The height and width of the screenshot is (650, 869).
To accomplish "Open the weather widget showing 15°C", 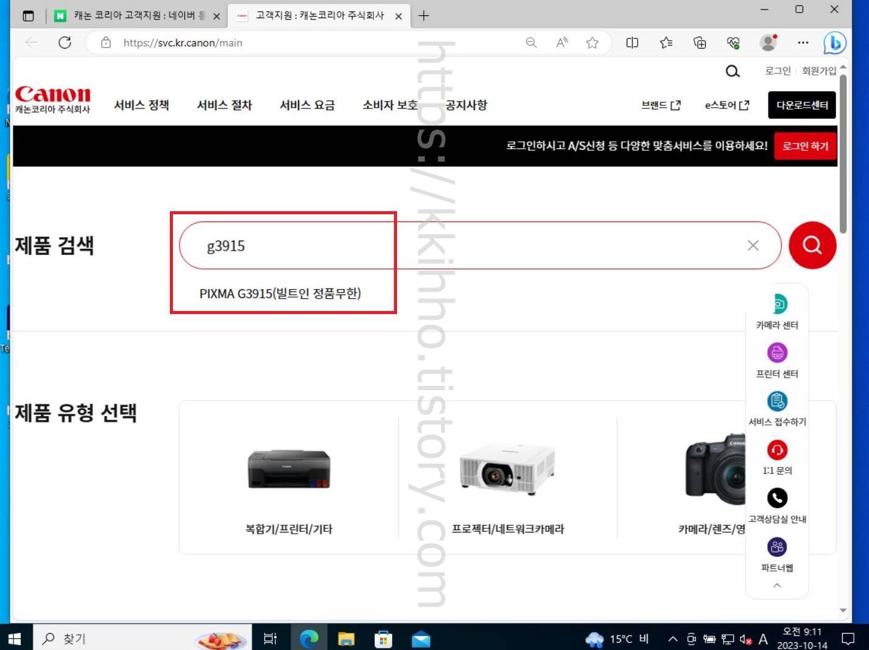I will pyautogui.click(x=617, y=638).
